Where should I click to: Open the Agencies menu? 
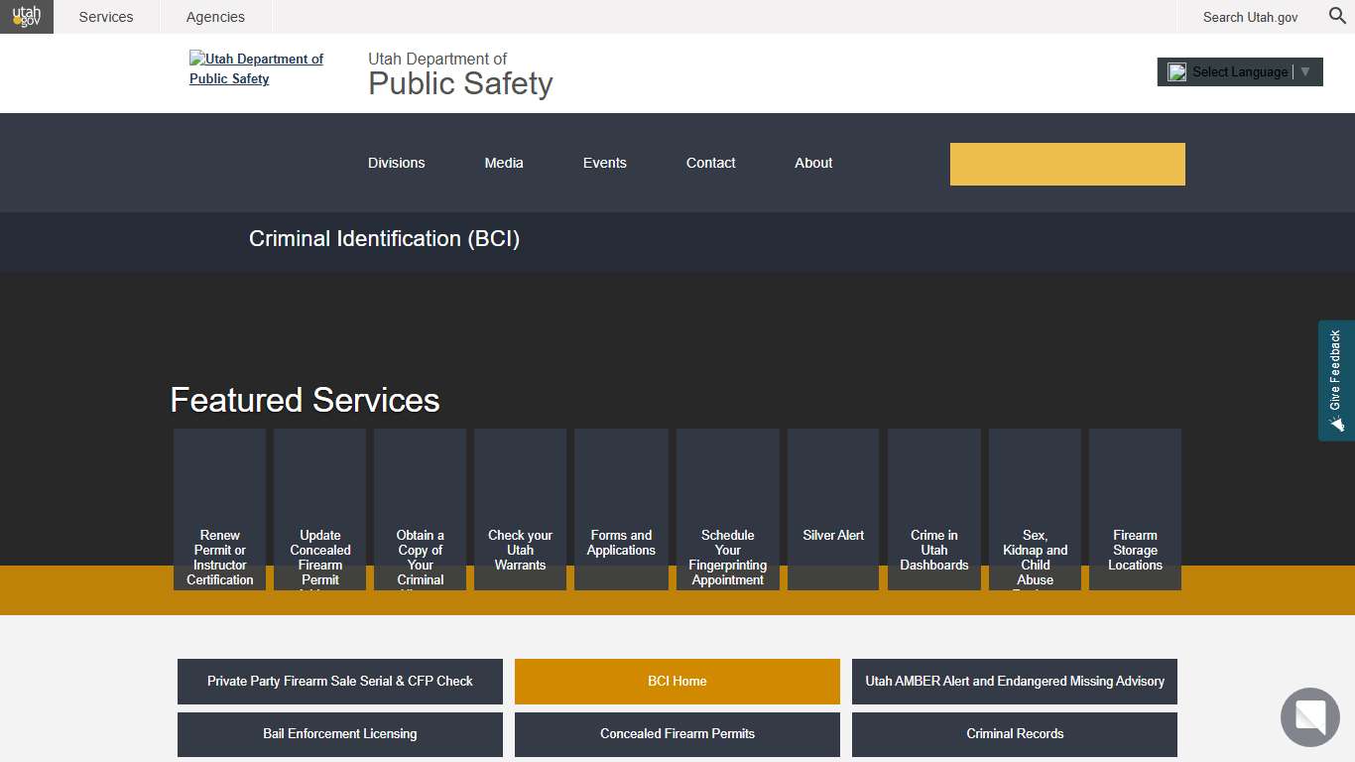(x=214, y=17)
